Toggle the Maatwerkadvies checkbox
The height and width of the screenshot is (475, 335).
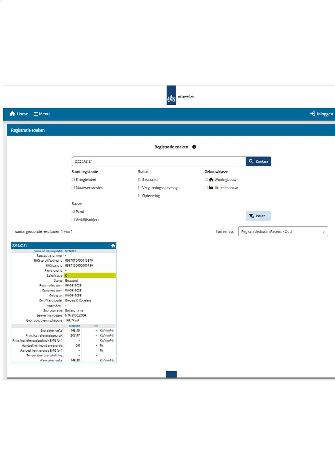point(73,188)
